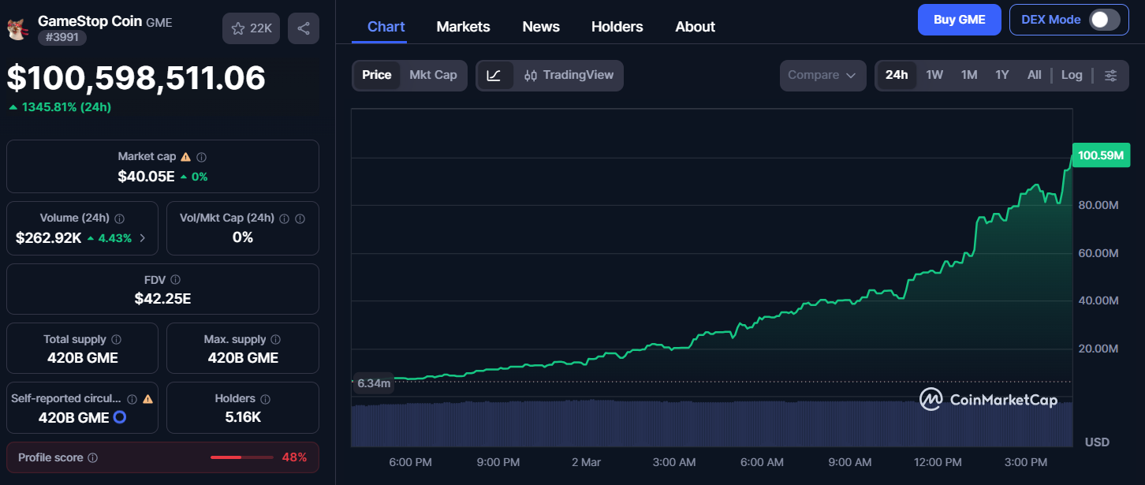Click the 20.00M y-axis label

1098,348
